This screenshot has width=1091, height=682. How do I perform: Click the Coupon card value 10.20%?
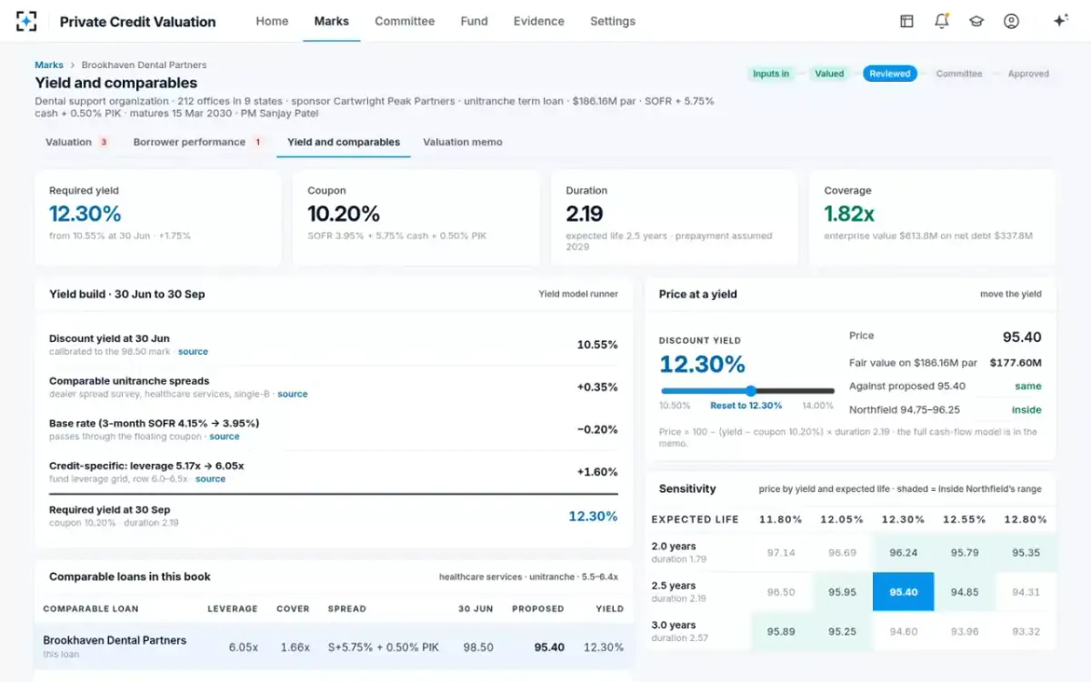(344, 214)
